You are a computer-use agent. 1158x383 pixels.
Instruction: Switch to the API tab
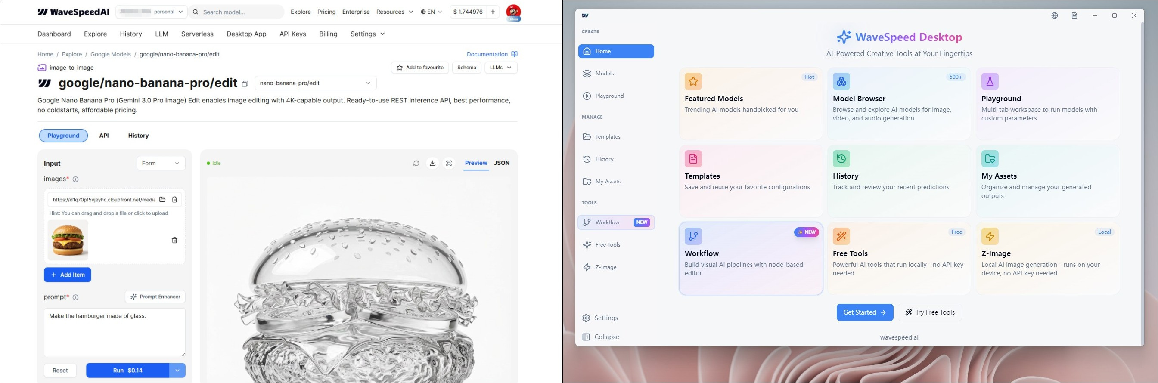click(104, 136)
